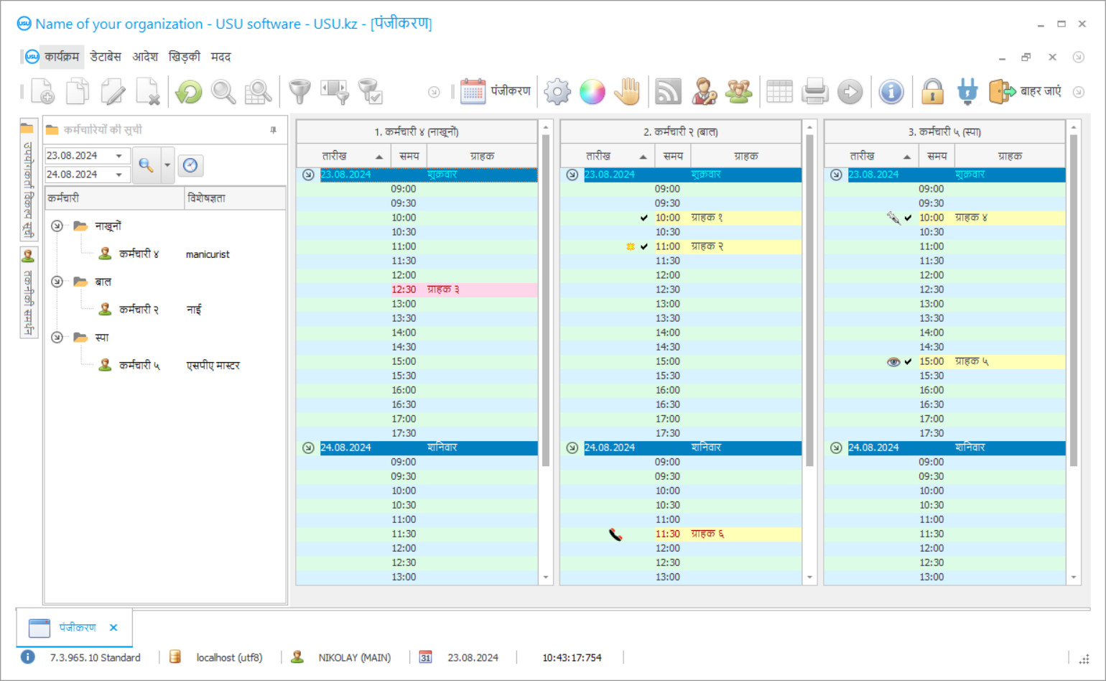1106x681 pixels.
Task: Click the funnel filter icon
Action: (299, 92)
